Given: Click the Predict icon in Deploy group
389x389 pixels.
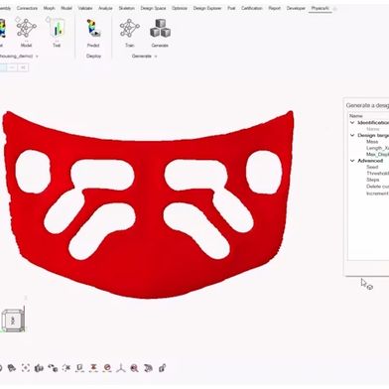Looking at the screenshot, I should tap(93, 28).
